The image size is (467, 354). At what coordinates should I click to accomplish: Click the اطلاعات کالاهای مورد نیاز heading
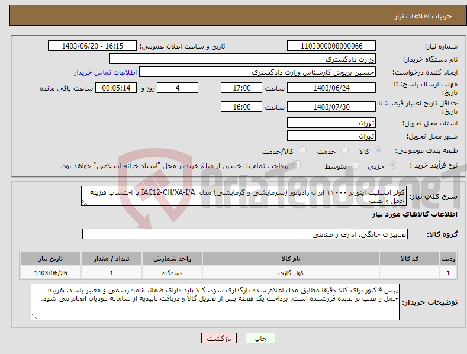pos(414,214)
